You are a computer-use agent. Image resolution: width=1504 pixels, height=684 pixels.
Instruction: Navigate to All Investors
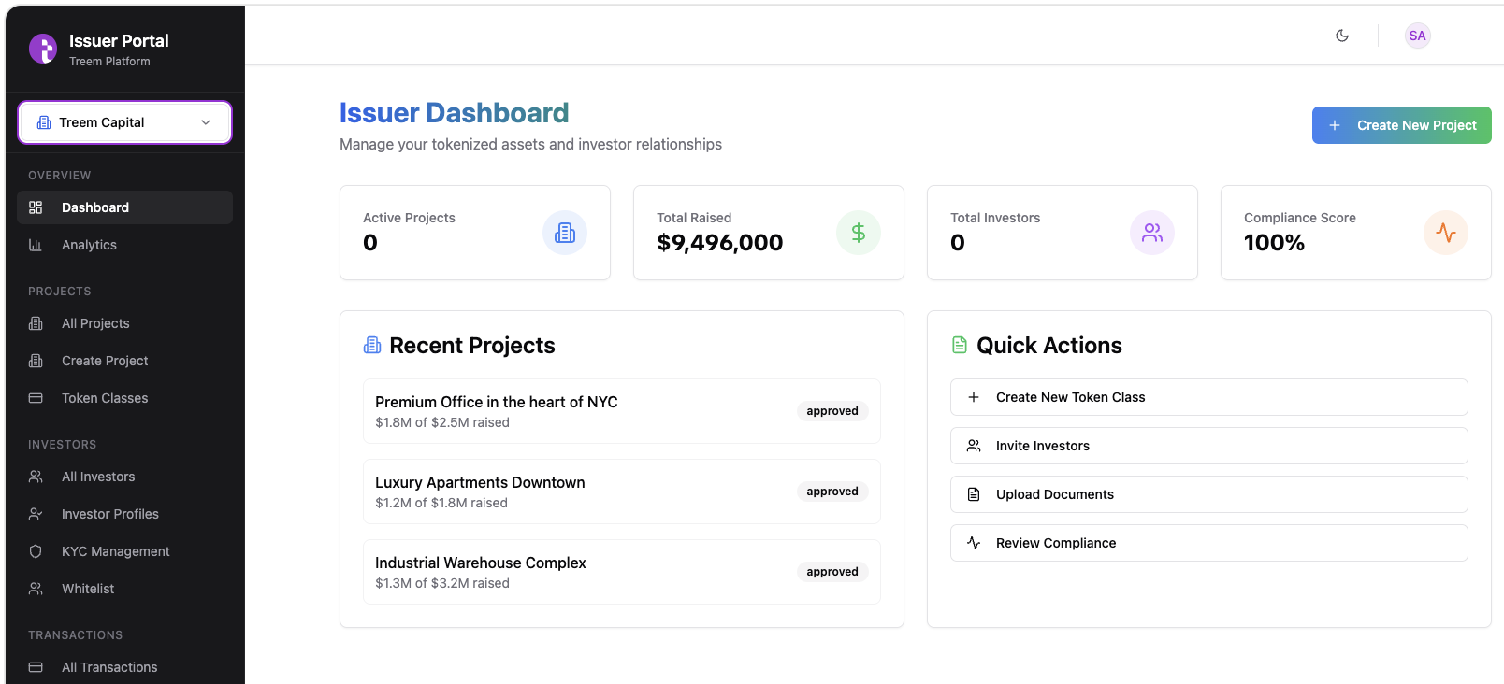point(124,477)
